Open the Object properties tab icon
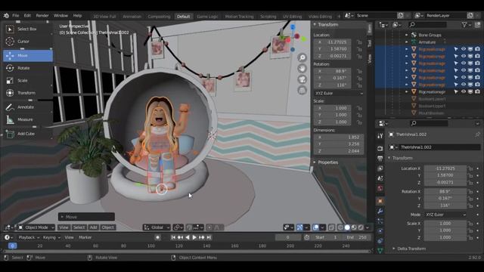Viewport: 484px width, 272px height. [380, 201]
